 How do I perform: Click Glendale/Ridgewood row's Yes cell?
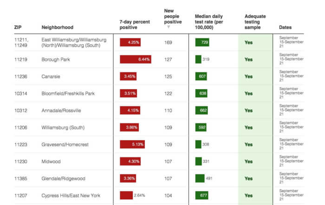[x=249, y=179]
